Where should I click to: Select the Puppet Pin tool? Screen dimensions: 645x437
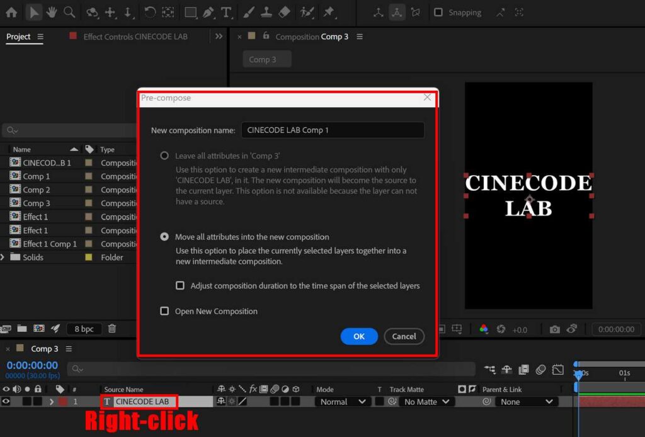(329, 13)
